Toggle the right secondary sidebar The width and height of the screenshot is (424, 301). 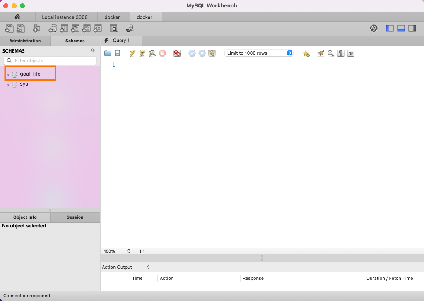click(412, 29)
